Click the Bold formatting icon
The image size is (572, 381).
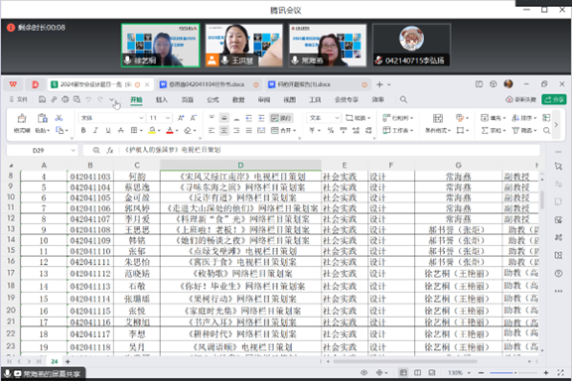[83, 130]
